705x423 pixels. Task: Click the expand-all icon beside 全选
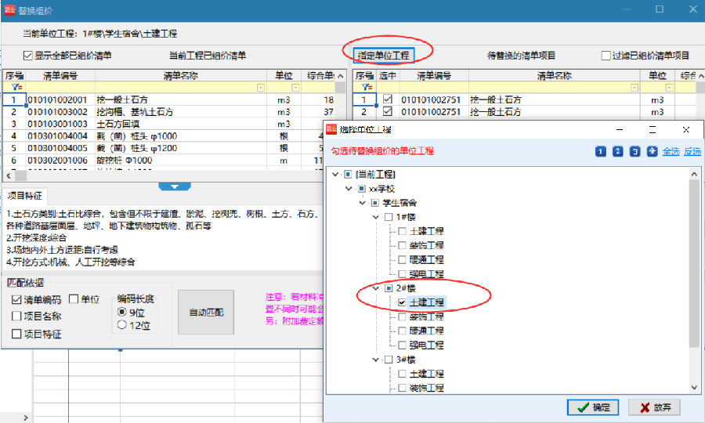[x=652, y=151]
